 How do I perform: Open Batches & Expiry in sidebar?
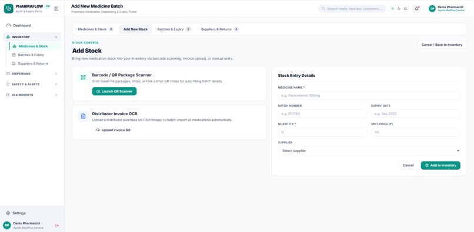click(35, 55)
